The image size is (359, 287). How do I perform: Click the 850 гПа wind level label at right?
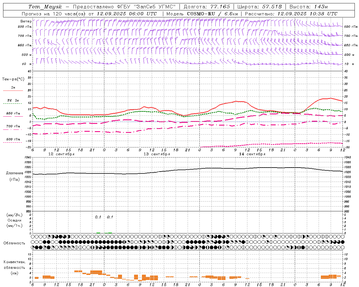[351, 45]
